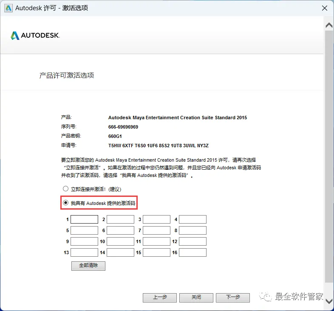Screen dimensions: 334x311
Task: Click activation code field 1
Action: tap(85, 219)
